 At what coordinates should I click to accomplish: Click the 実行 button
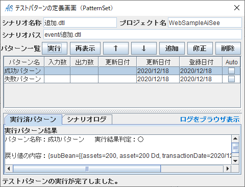[x=55, y=49]
